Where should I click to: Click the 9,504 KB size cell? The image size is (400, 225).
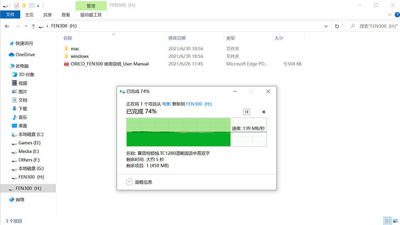pos(293,64)
